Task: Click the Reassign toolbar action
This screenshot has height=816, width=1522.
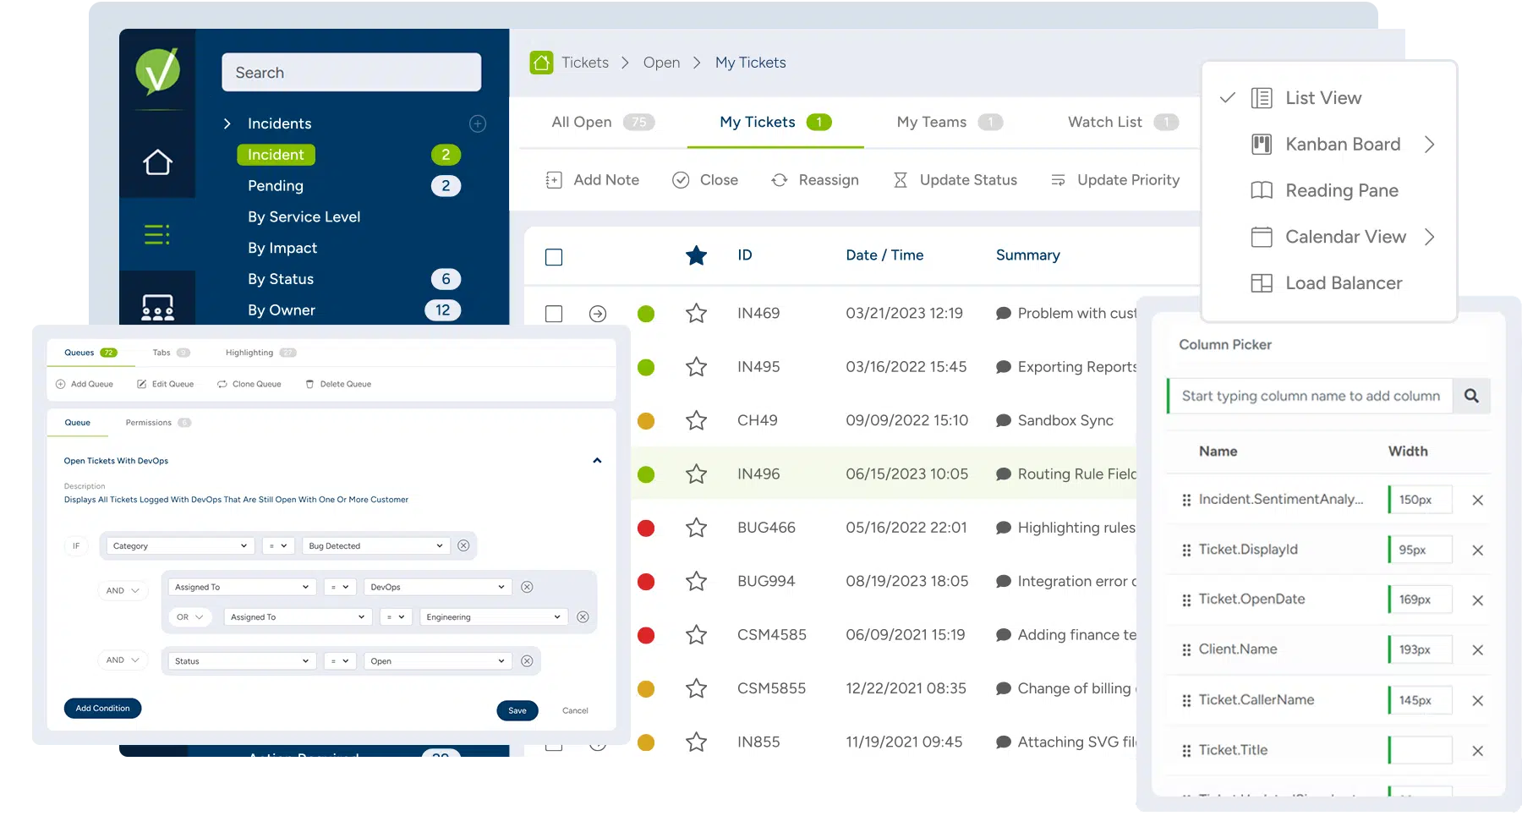Action: 815,180
